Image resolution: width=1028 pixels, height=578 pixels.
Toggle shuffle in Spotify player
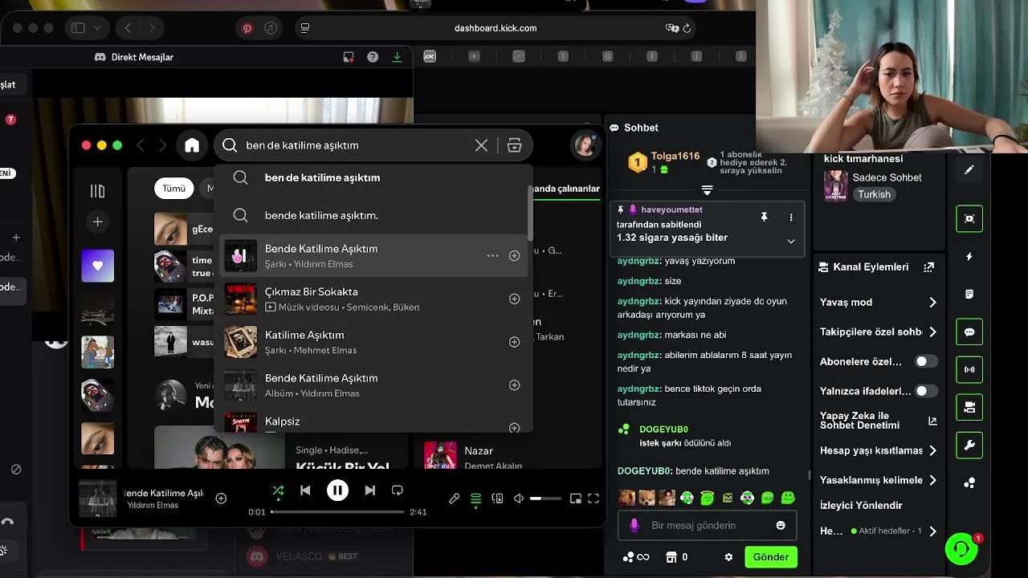click(278, 490)
